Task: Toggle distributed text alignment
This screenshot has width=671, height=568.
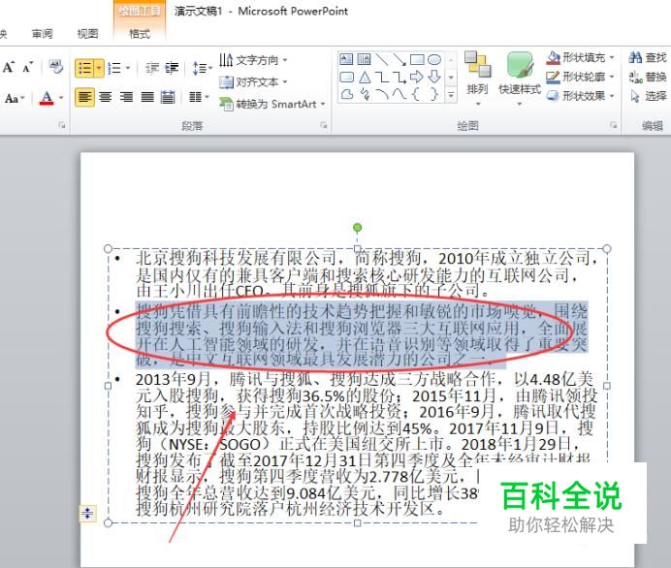Action: pos(168,97)
